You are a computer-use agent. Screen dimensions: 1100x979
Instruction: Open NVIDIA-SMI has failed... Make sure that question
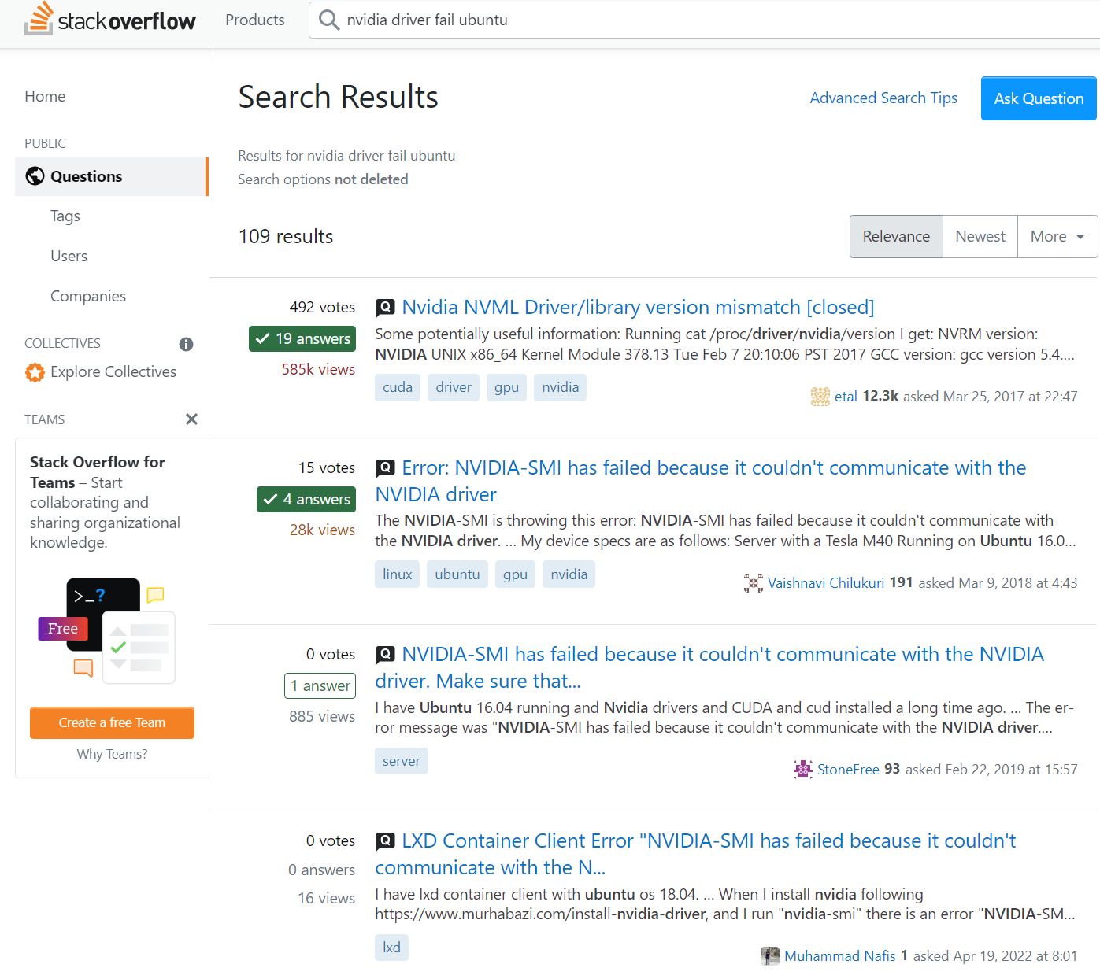[x=709, y=667]
